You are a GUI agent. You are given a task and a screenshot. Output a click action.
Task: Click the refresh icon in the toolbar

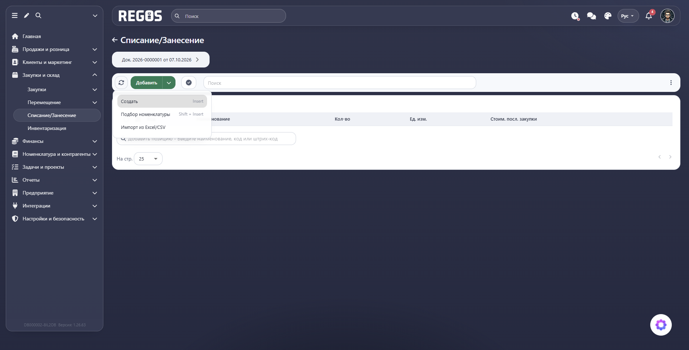121,83
